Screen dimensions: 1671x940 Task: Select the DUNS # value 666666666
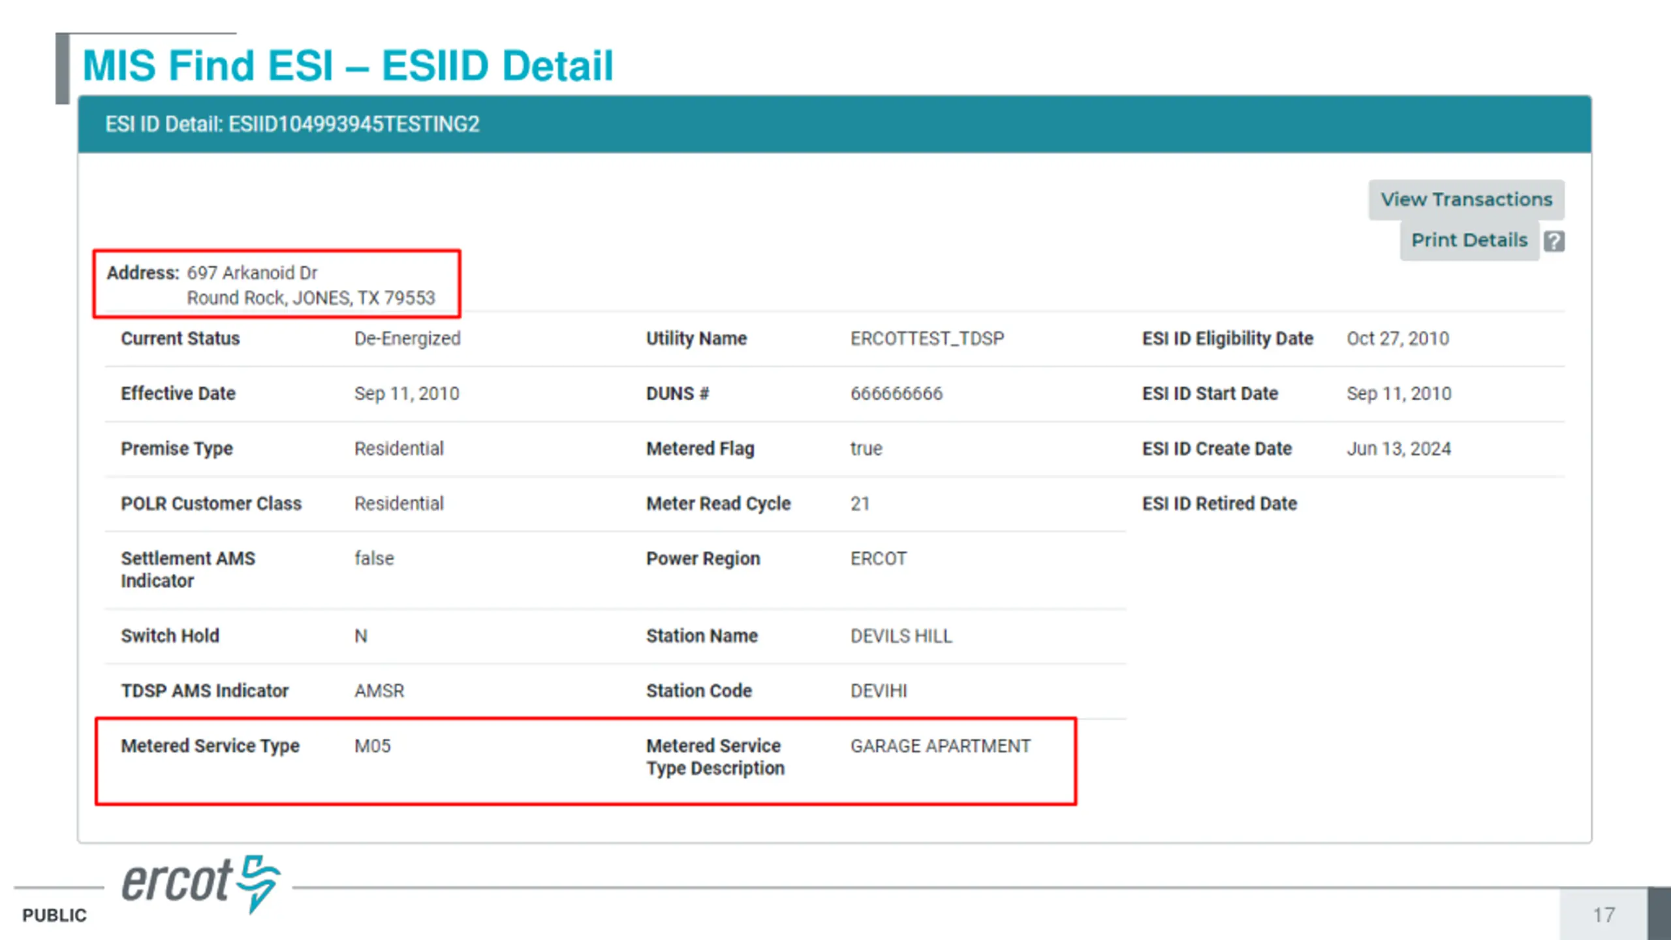(x=896, y=394)
